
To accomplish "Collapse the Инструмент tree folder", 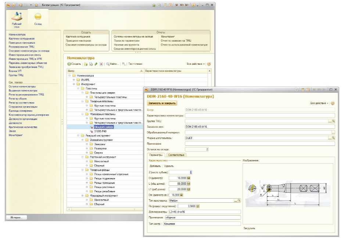I will (x=74, y=84).
